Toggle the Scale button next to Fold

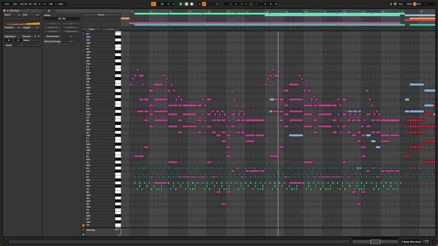click(x=111, y=29)
